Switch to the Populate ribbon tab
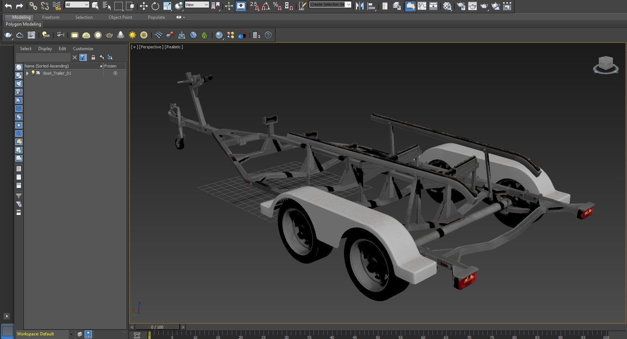The width and height of the screenshot is (627, 339). [x=157, y=17]
